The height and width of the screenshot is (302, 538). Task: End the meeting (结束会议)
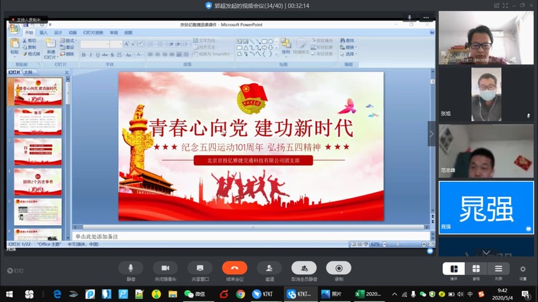point(235,268)
